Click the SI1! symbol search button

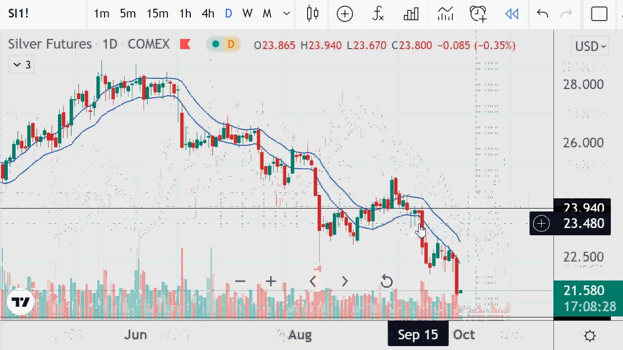click(18, 13)
